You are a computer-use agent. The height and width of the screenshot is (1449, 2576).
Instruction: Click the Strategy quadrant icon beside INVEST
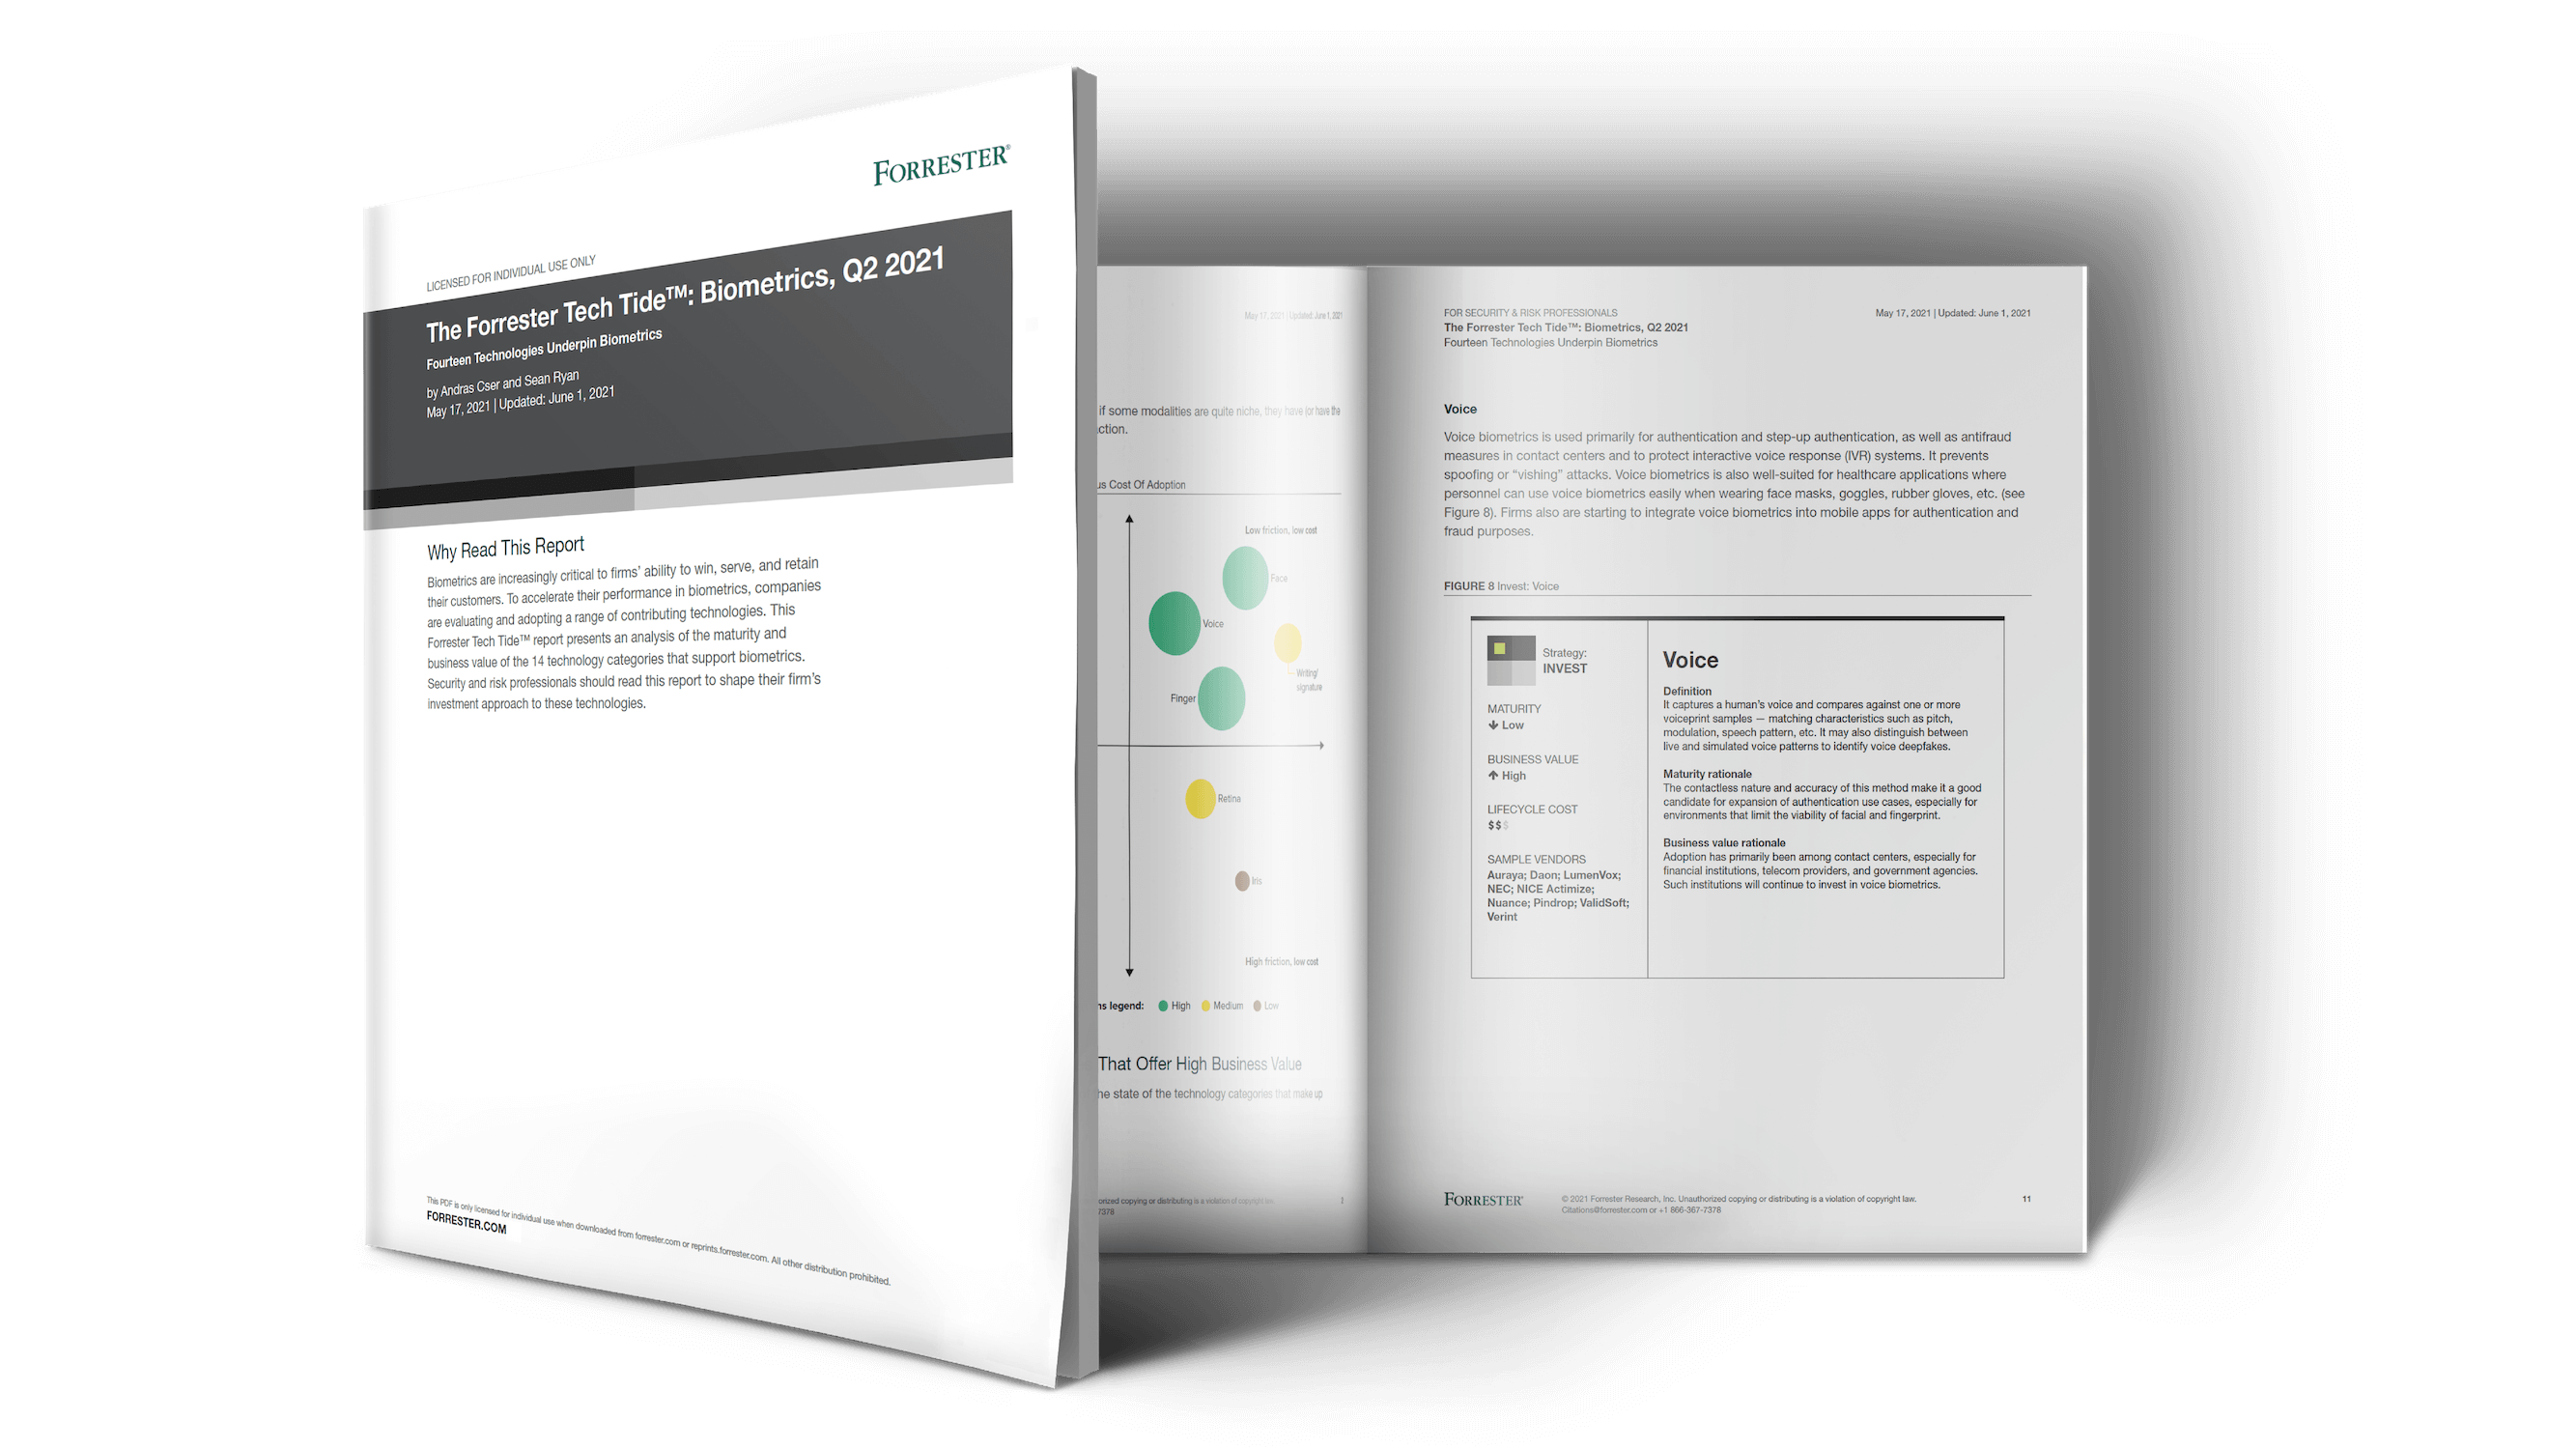point(1510,660)
